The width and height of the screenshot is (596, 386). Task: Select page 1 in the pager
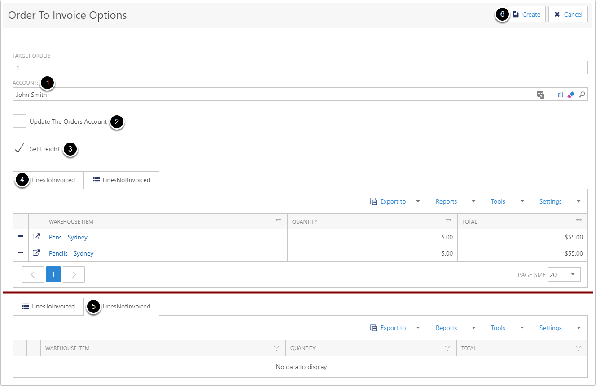point(53,274)
